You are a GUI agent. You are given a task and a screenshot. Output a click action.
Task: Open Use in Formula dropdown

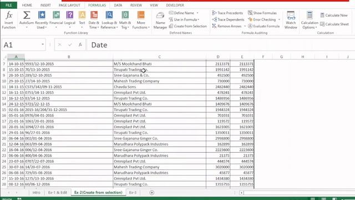[184, 19]
